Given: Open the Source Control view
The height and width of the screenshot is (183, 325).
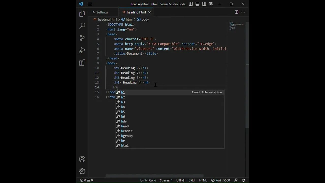Looking at the screenshot, I should (x=82, y=38).
